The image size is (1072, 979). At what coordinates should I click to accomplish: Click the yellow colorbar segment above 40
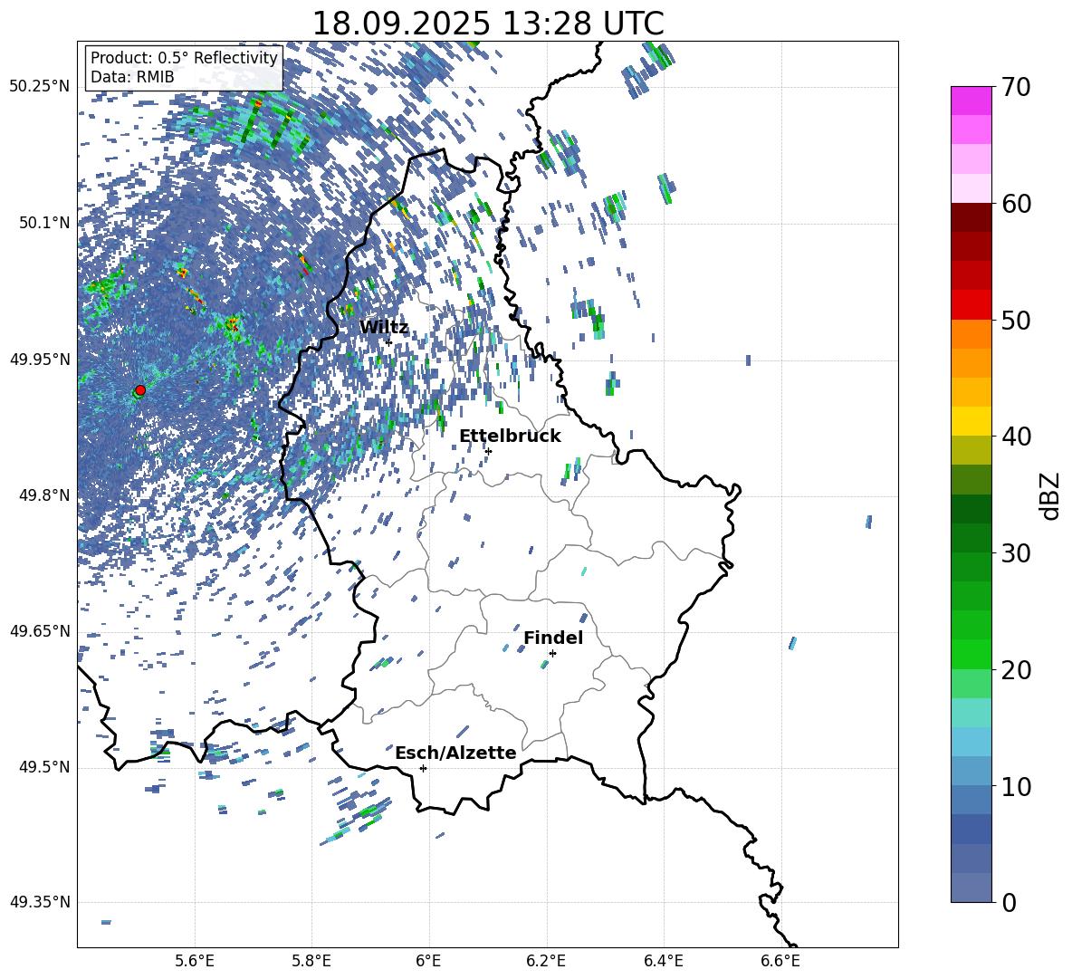(x=971, y=422)
